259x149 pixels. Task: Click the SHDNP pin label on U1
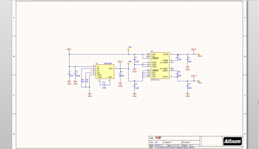pos(155,59)
